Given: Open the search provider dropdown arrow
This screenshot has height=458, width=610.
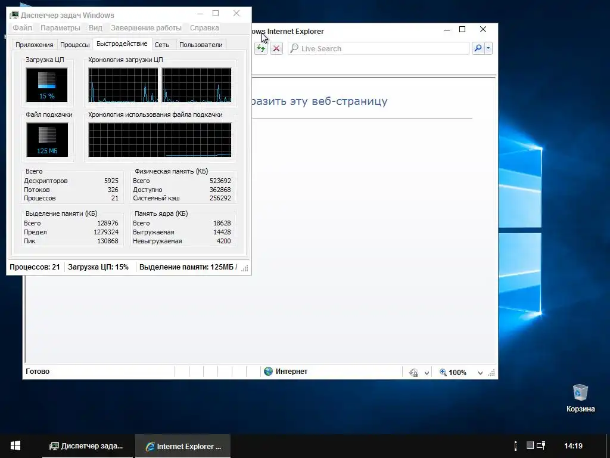Looking at the screenshot, I should (x=488, y=48).
